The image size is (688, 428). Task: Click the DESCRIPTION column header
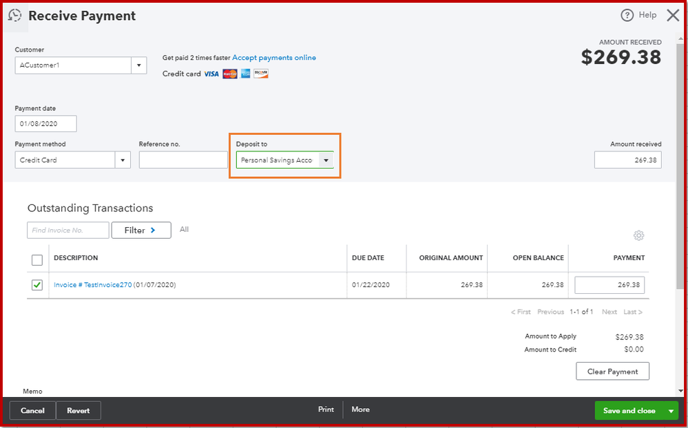click(76, 258)
